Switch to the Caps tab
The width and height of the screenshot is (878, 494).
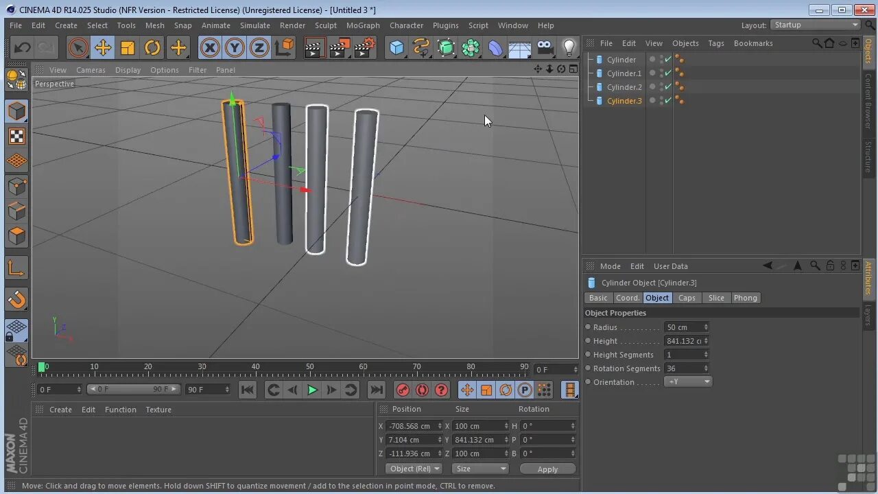[x=687, y=298]
